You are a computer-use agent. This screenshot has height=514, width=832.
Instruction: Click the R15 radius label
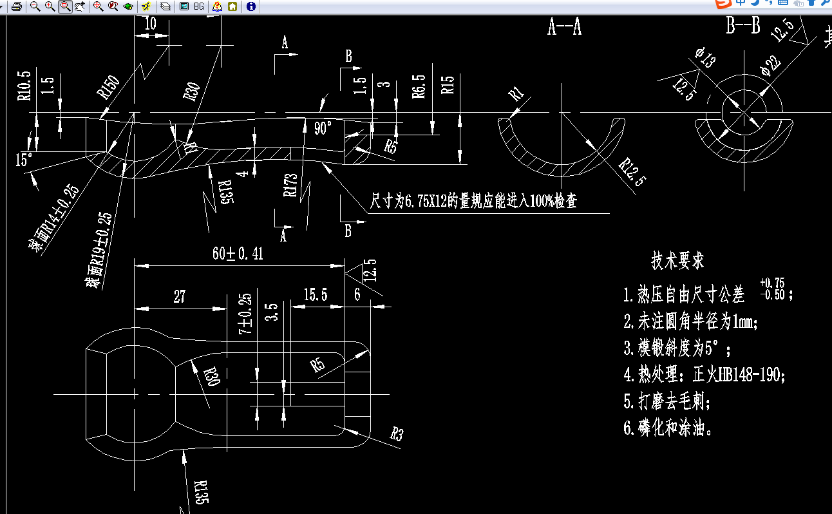(x=448, y=86)
